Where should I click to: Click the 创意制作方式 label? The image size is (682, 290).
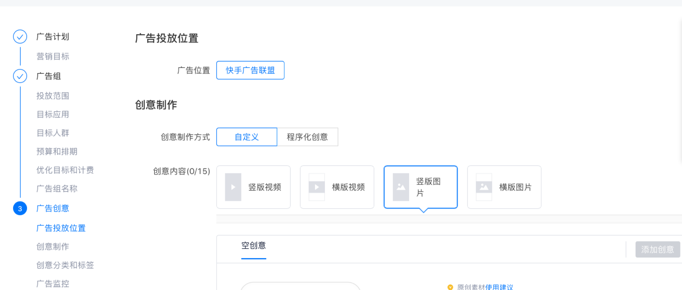pyautogui.click(x=185, y=137)
